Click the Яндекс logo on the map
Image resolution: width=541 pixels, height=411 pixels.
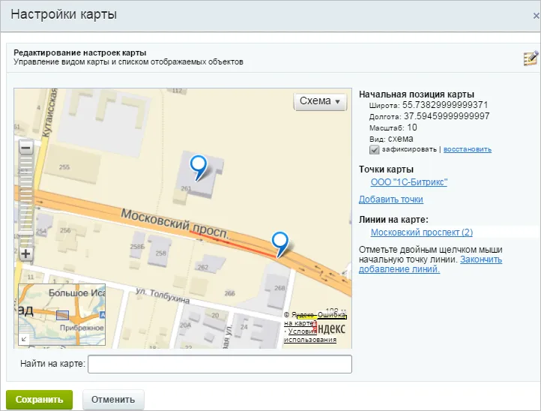tap(330, 328)
